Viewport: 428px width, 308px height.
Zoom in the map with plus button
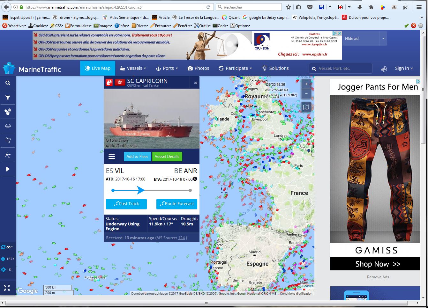[x=306, y=84]
